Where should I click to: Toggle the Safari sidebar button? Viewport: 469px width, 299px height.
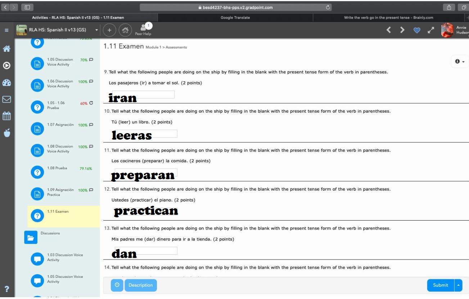tap(27, 8)
